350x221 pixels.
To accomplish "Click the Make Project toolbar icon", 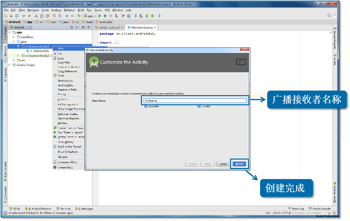I will 79,16.
